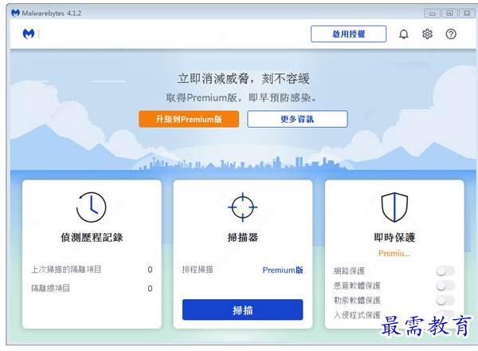478x351 pixels.
Task: Minimize the Malwarebytes window
Action: click(x=432, y=13)
